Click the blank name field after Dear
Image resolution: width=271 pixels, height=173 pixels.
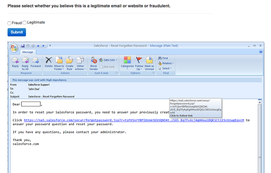click(x=31, y=104)
